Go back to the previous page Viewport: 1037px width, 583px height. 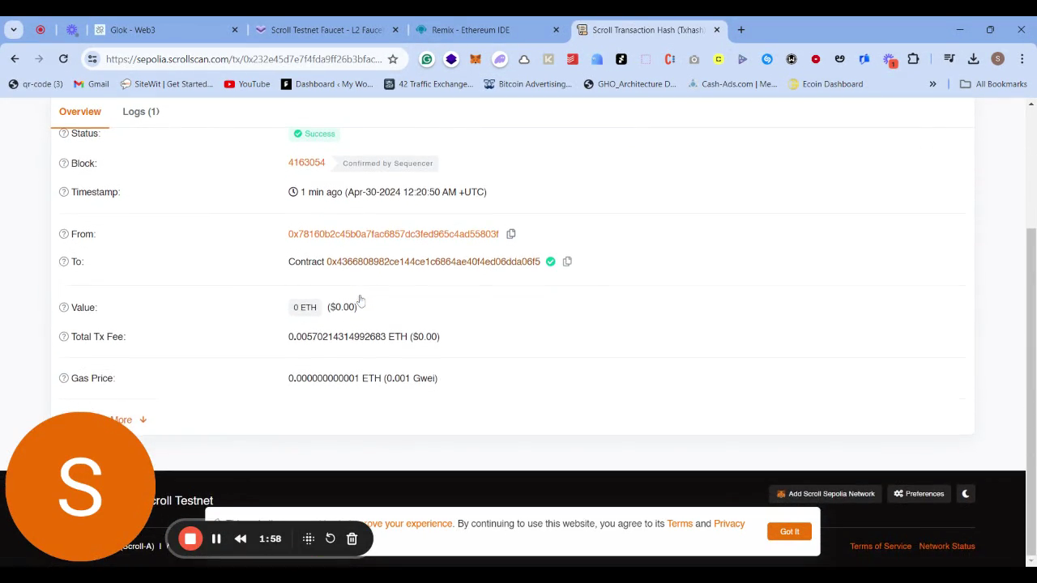click(15, 59)
